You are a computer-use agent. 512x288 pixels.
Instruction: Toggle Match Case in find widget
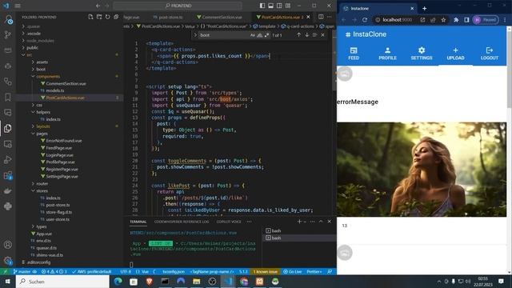pyautogui.click(x=253, y=35)
